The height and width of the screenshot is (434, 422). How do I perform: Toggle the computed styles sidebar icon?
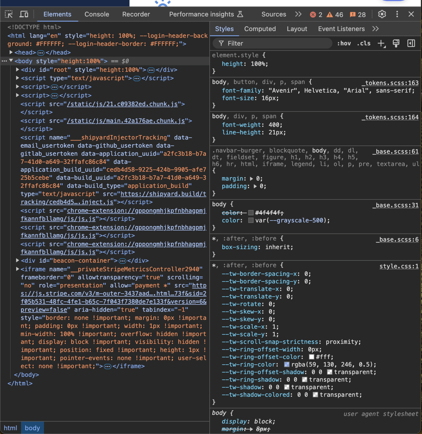[411, 43]
